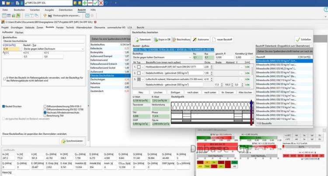Click the nach oben button
Viewport: 328px width, 176px height.
click(193, 92)
